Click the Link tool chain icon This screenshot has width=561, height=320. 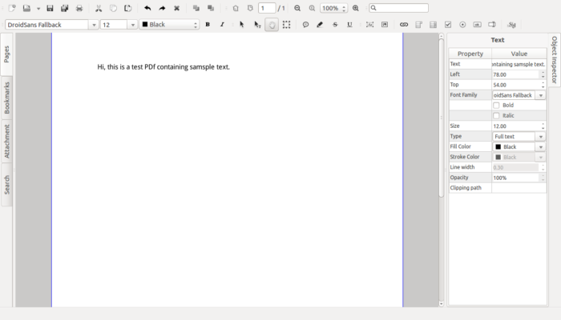click(404, 24)
